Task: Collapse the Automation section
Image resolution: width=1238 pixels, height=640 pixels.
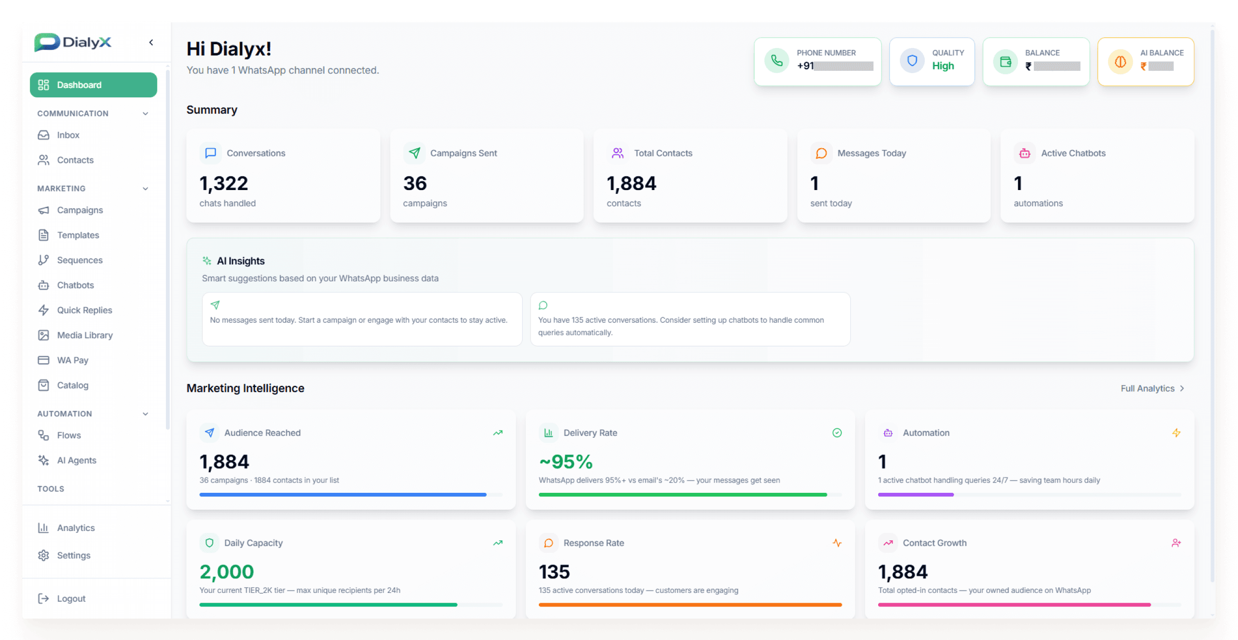Action: click(145, 414)
